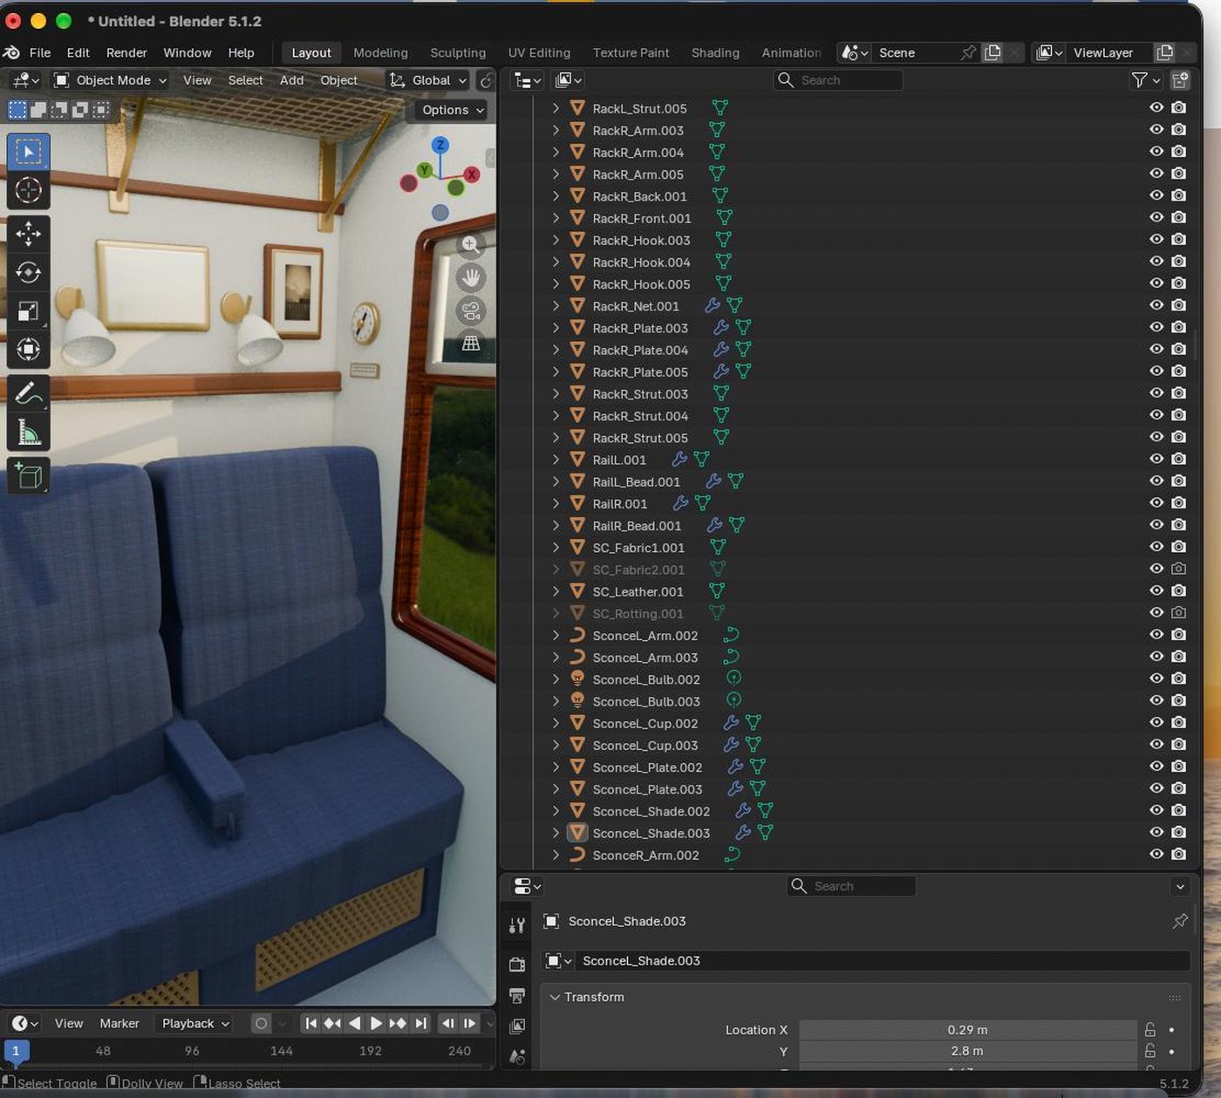Hide RackR_Net.001 in viewport
Viewport: 1221px width, 1098px height.
point(1156,306)
